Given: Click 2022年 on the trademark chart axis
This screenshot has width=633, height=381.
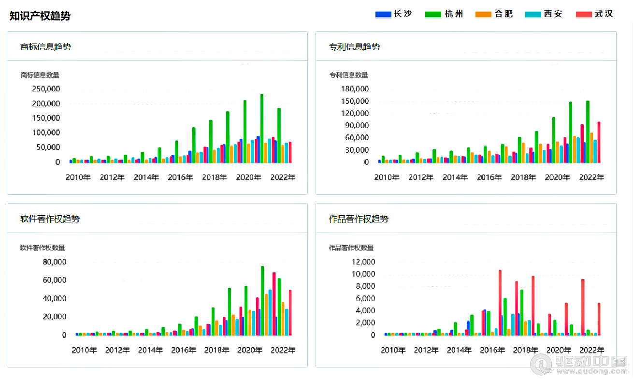Looking at the screenshot, I should tap(283, 177).
